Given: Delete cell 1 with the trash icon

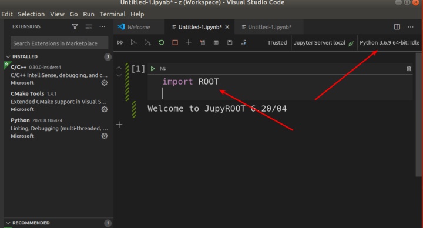Looking at the screenshot, I should coord(409,69).
